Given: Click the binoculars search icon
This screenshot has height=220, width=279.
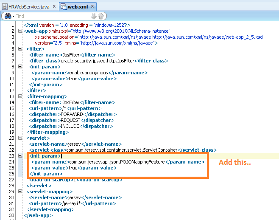Looking at the screenshot, I should pos(8,16).
